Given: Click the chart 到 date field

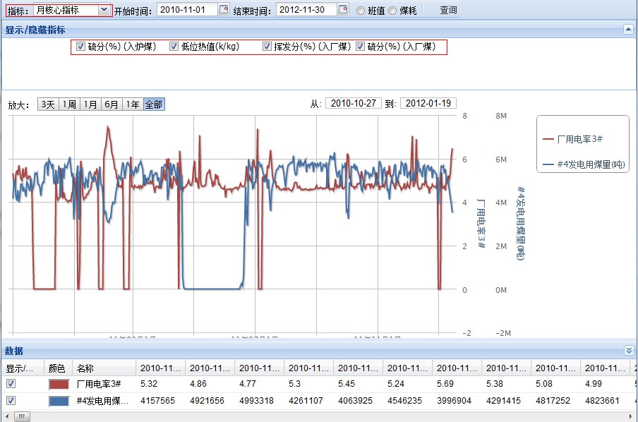Looking at the screenshot, I should pos(428,103).
